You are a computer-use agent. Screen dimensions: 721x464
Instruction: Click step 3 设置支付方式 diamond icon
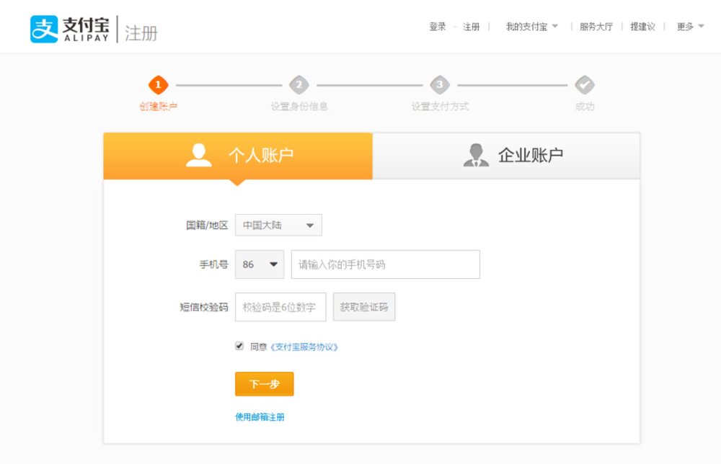coord(440,85)
